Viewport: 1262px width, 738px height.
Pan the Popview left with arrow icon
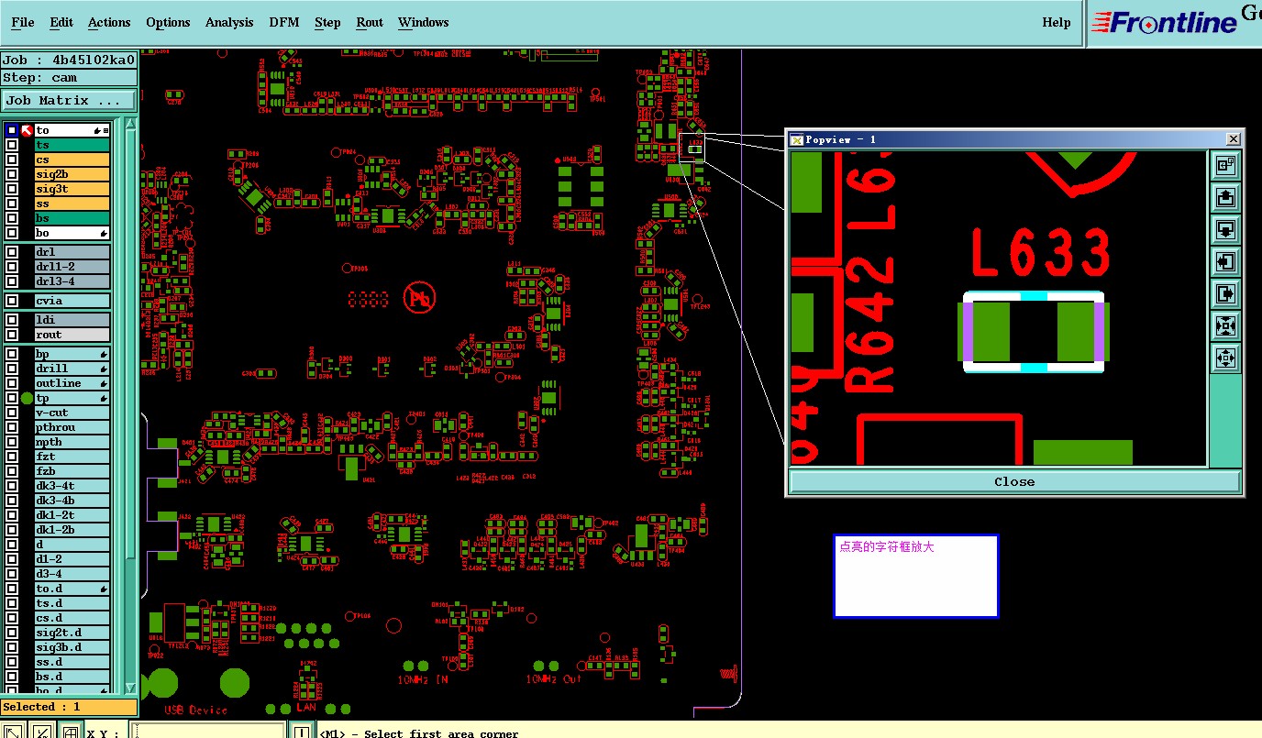click(1226, 261)
